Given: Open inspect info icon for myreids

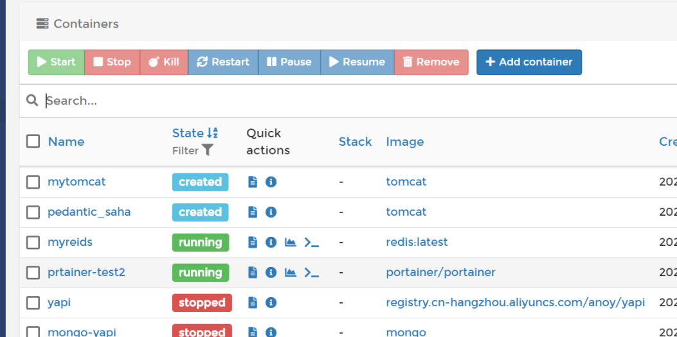Looking at the screenshot, I should click(271, 242).
